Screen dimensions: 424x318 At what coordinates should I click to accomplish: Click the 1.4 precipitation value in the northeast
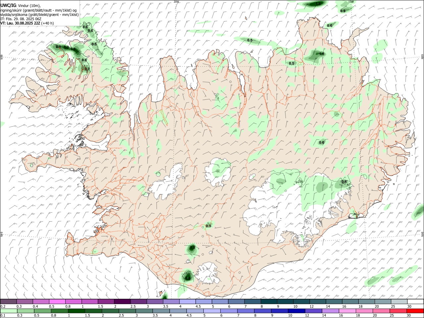coord(321,54)
